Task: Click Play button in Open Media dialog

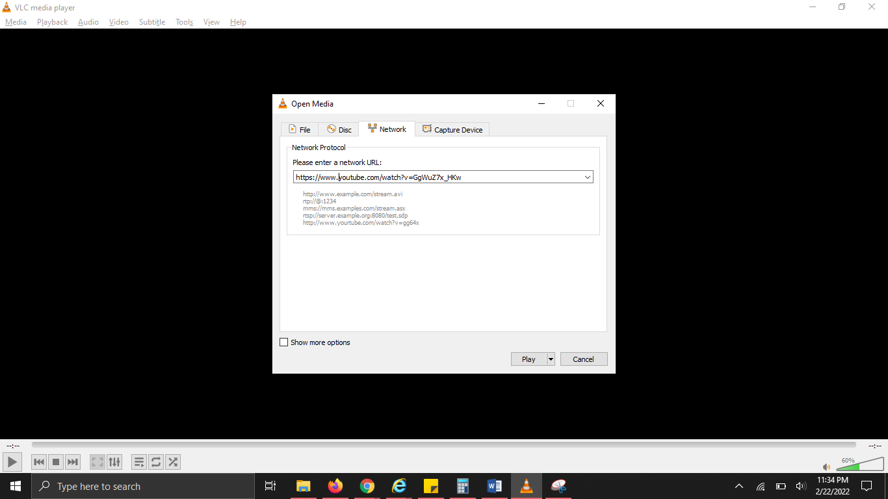Action: point(529,359)
